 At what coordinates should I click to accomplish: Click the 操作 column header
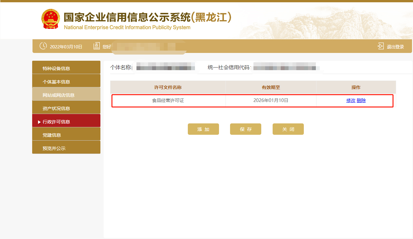coord(356,87)
